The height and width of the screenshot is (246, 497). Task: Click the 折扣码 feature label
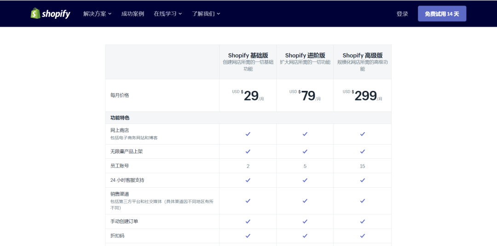(x=117, y=235)
